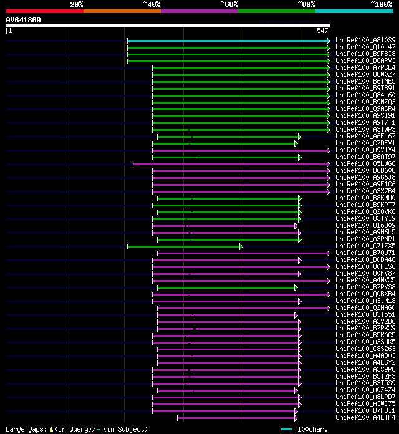Click UniRef100_A9F1C6 label
Image resolution: width=399 pixels, height=434 pixels.
coord(365,185)
